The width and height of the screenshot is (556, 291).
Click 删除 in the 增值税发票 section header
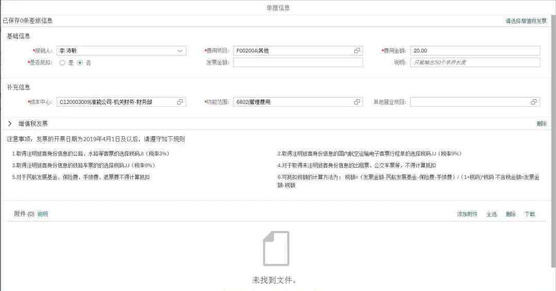(x=542, y=124)
